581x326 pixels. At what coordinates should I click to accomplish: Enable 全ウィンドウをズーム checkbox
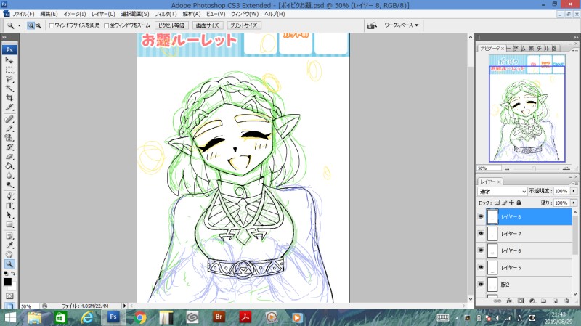(106, 25)
